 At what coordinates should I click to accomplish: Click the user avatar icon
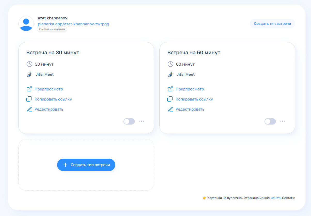pos(26,24)
